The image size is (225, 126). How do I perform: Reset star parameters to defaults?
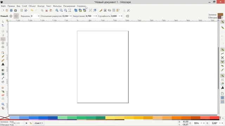click(127, 16)
